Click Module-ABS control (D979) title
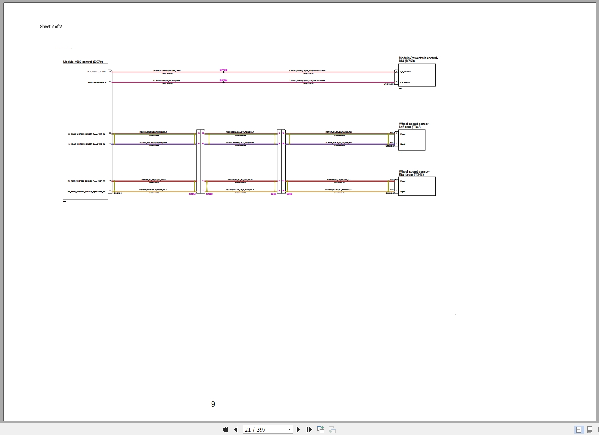Screen dimensions: 599x435 [83, 62]
